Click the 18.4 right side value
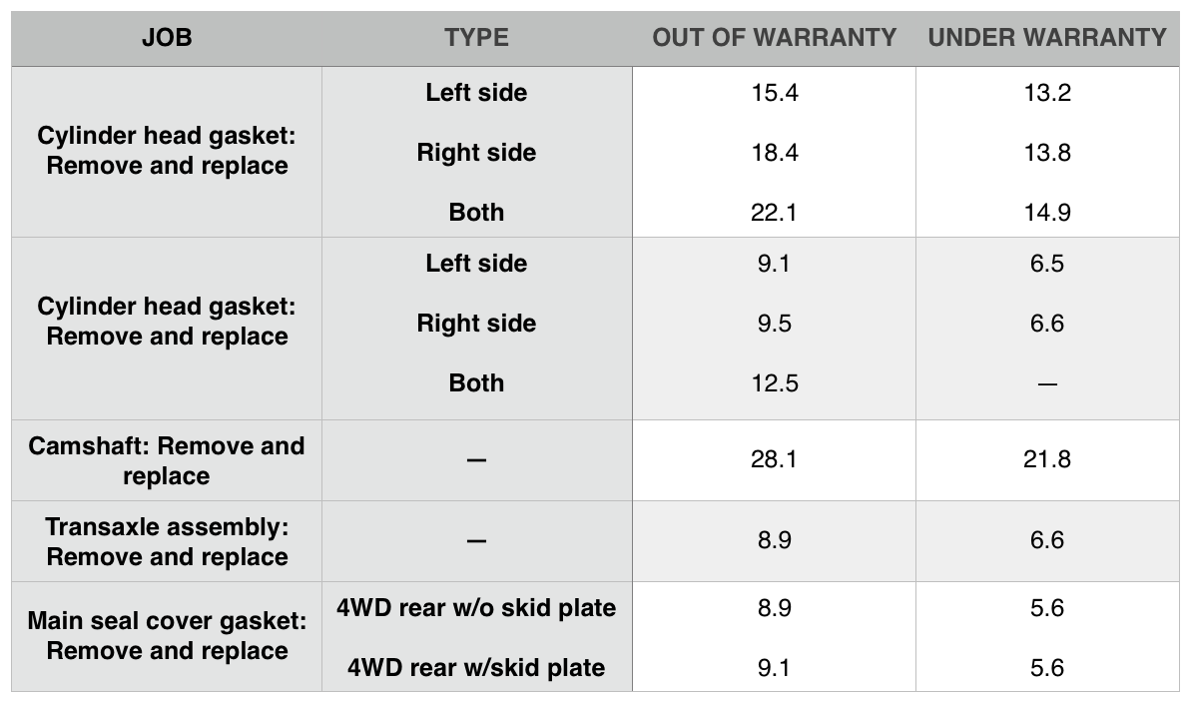Screen dimensions: 1190x701 tap(774, 153)
